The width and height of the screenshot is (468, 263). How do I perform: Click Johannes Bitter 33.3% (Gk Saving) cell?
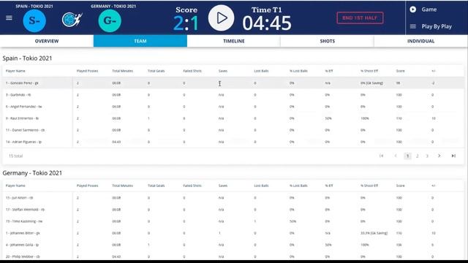coord(374,233)
